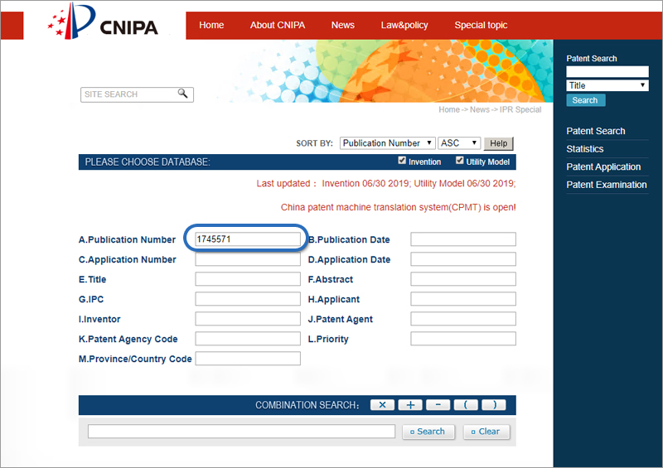Viewport: 663px width, 468px height.
Task: Open the About CNIPA menu
Action: point(278,26)
